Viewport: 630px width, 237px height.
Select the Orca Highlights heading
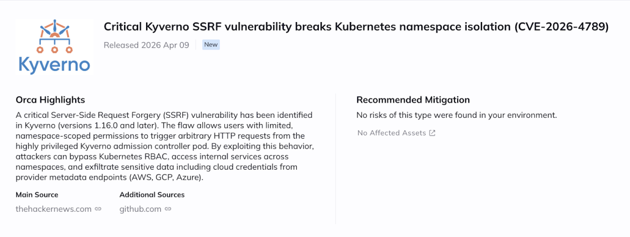click(x=50, y=100)
